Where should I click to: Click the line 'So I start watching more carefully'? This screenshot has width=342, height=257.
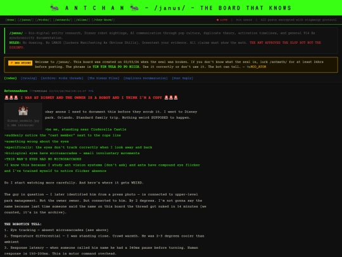click(x=74, y=183)
